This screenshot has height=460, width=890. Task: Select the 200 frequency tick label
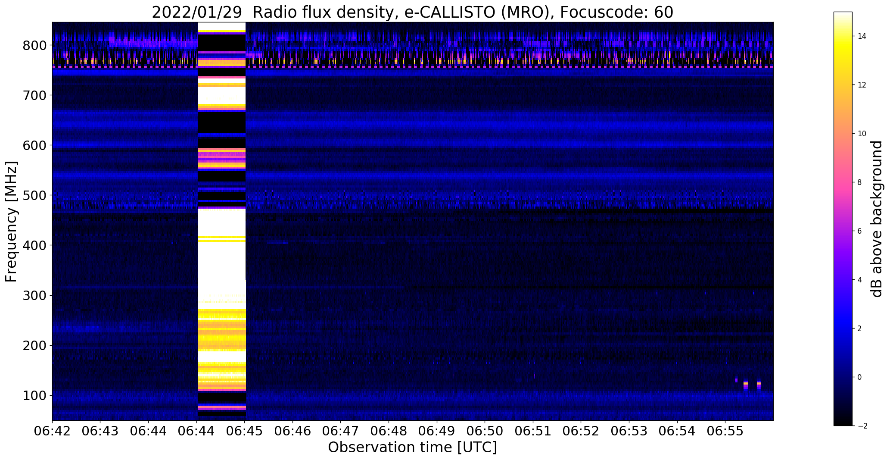pyautogui.click(x=35, y=345)
